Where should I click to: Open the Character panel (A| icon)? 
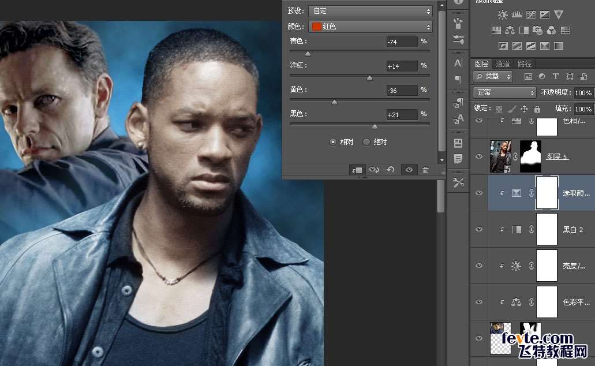(458, 64)
